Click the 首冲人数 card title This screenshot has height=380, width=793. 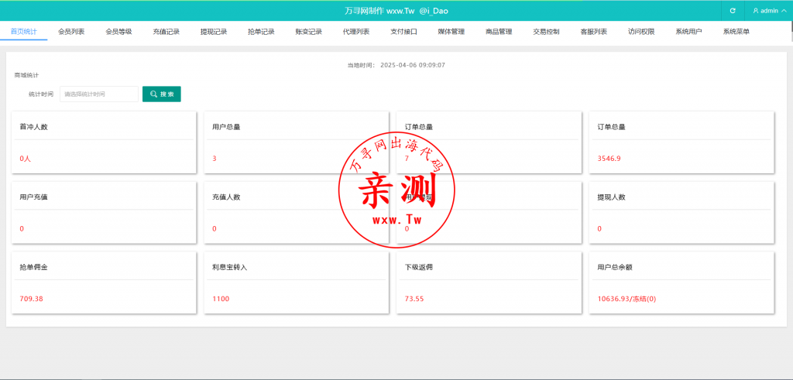[x=34, y=128]
